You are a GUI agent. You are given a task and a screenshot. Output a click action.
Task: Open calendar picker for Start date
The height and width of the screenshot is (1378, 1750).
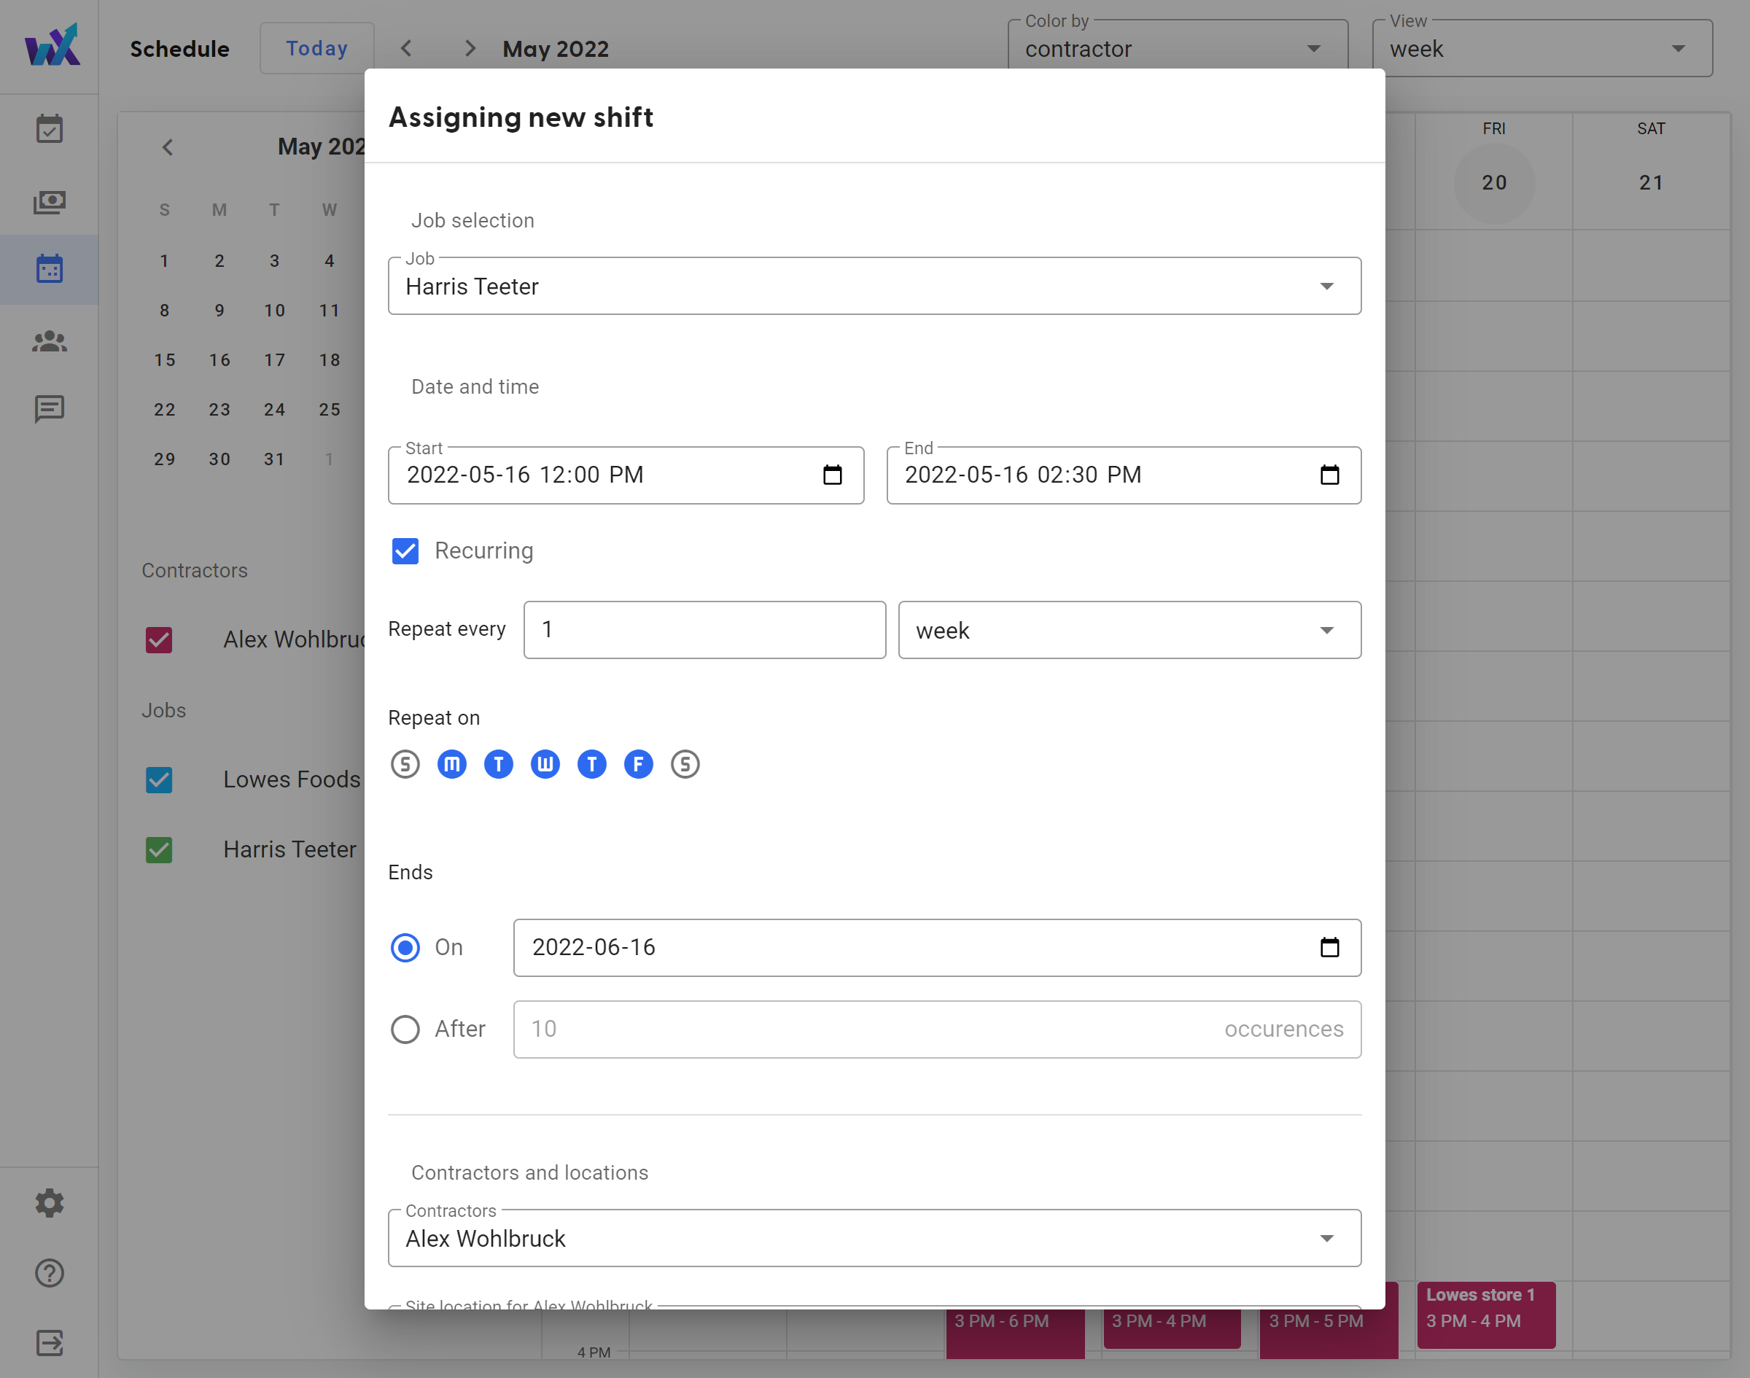pos(832,475)
